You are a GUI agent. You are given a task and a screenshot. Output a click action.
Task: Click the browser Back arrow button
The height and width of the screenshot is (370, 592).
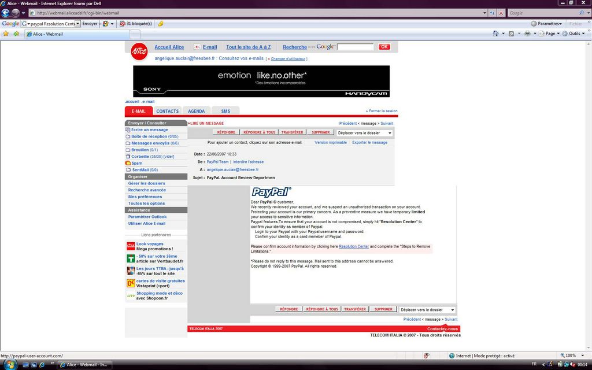tap(6, 13)
